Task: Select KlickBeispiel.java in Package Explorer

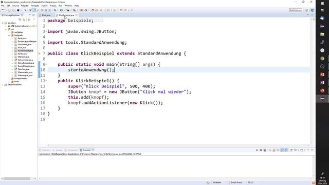Action: [x=25, y=51]
